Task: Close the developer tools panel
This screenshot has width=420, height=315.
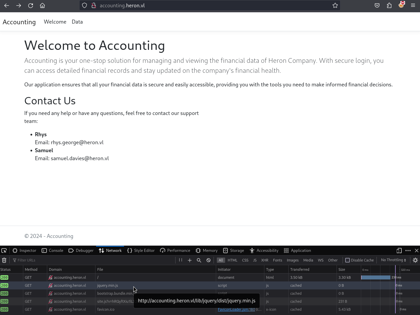Action: (417, 251)
